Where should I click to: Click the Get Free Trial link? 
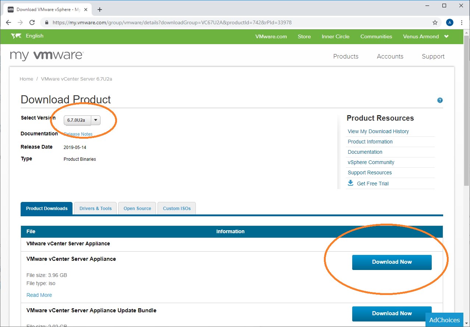(372, 184)
